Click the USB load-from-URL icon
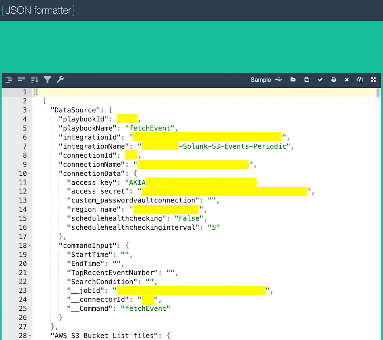 pyautogui.click(x=279, y=80)
